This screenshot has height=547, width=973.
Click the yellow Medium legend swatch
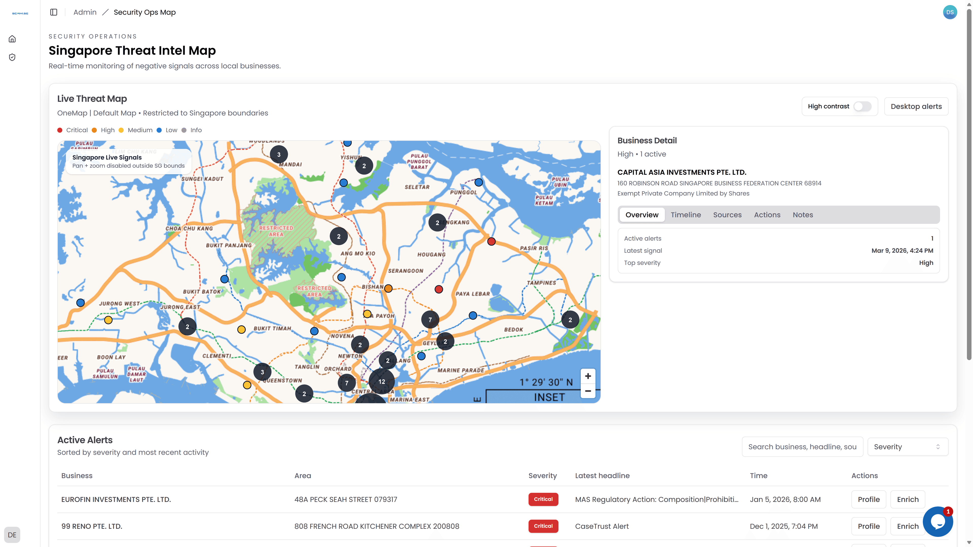[121, 130]
